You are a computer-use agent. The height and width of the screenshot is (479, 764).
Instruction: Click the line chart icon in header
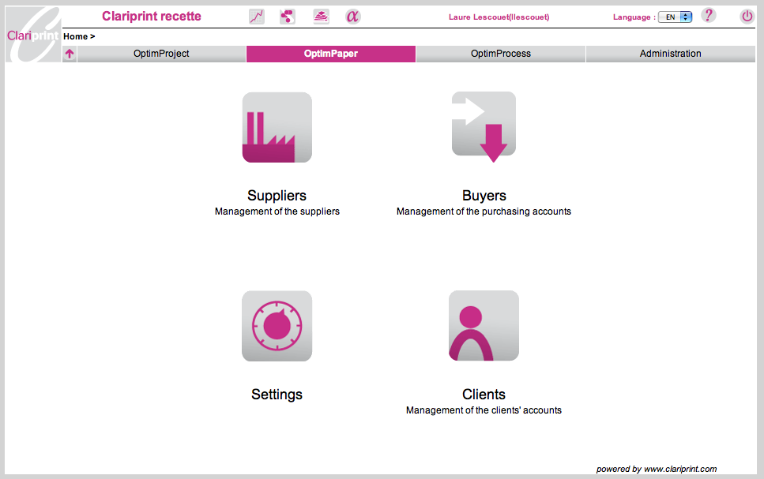point(257,17)
